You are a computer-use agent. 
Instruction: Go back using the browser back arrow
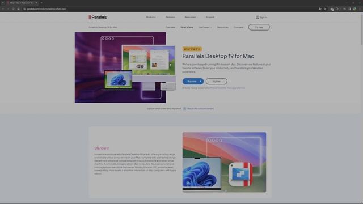pos(3,9)
